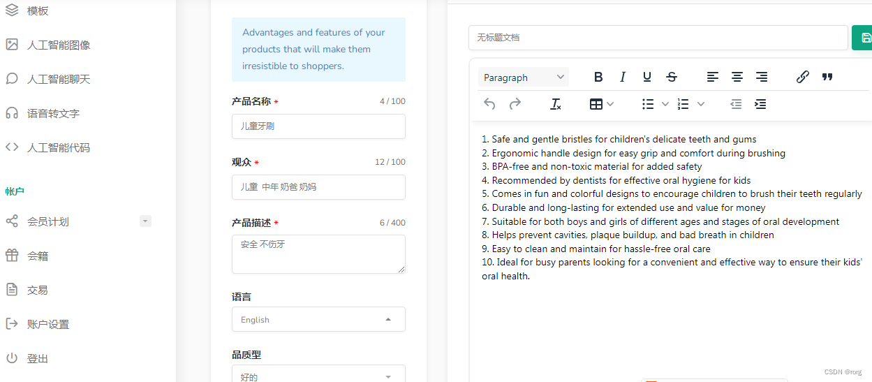The image size is (872, 382).
Task: Align text to the left
Action: 713,77
